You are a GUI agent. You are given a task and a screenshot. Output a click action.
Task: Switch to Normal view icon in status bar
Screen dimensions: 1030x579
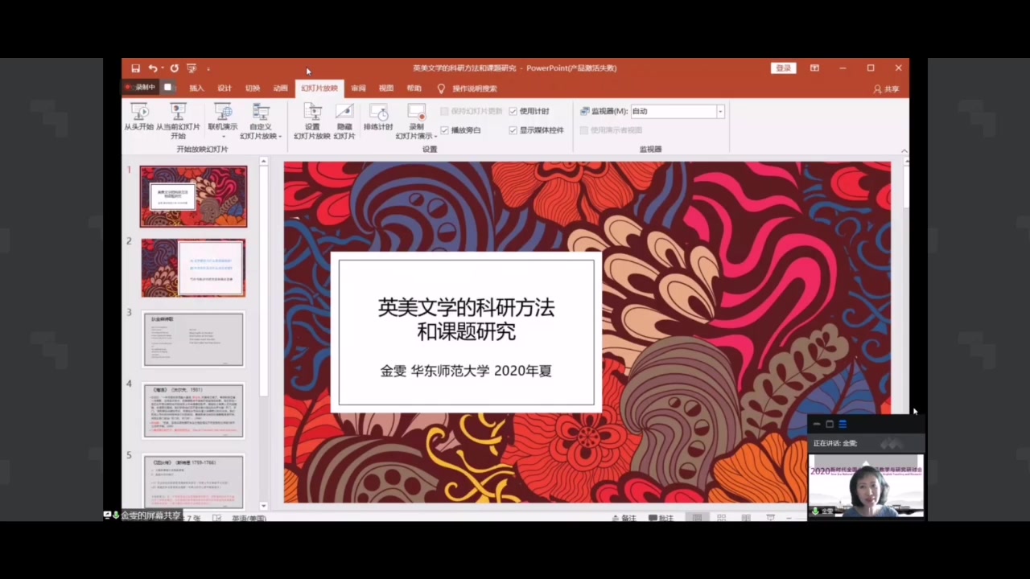[x=698, y=518]
